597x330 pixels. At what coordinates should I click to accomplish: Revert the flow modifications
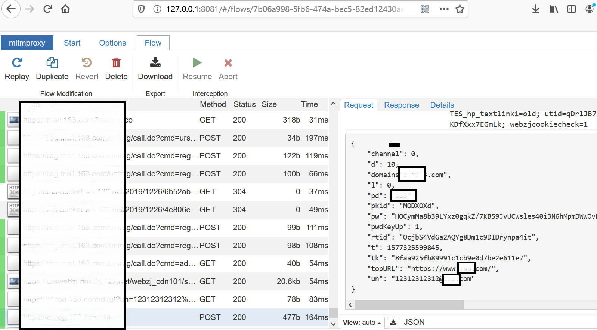[x=87, y=69]
